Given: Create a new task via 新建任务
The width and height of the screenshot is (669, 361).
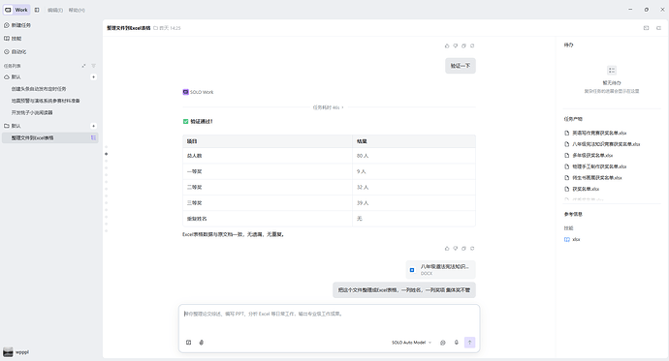Looking at the screenshot, I should coord(17,25).
